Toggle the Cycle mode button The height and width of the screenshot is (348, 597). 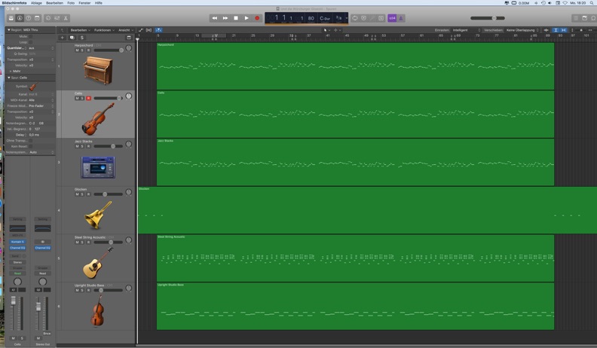pyautogui.click(x=355, y=18)
